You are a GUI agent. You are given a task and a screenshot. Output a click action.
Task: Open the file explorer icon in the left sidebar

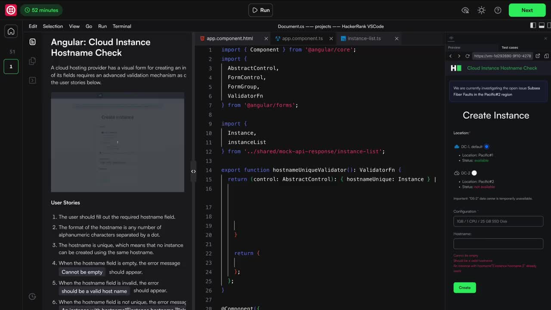[32, 61]
